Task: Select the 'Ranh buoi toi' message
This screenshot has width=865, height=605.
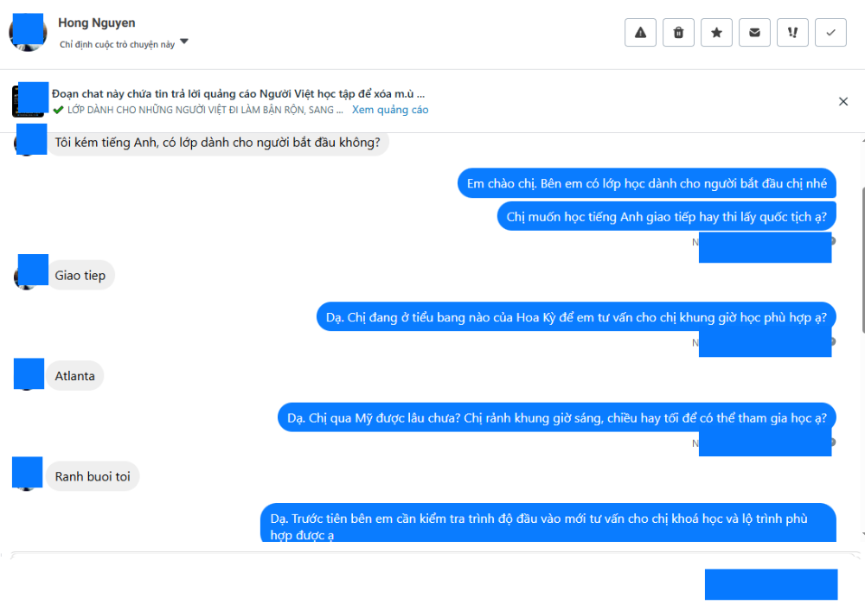Action: click(93, 476)
